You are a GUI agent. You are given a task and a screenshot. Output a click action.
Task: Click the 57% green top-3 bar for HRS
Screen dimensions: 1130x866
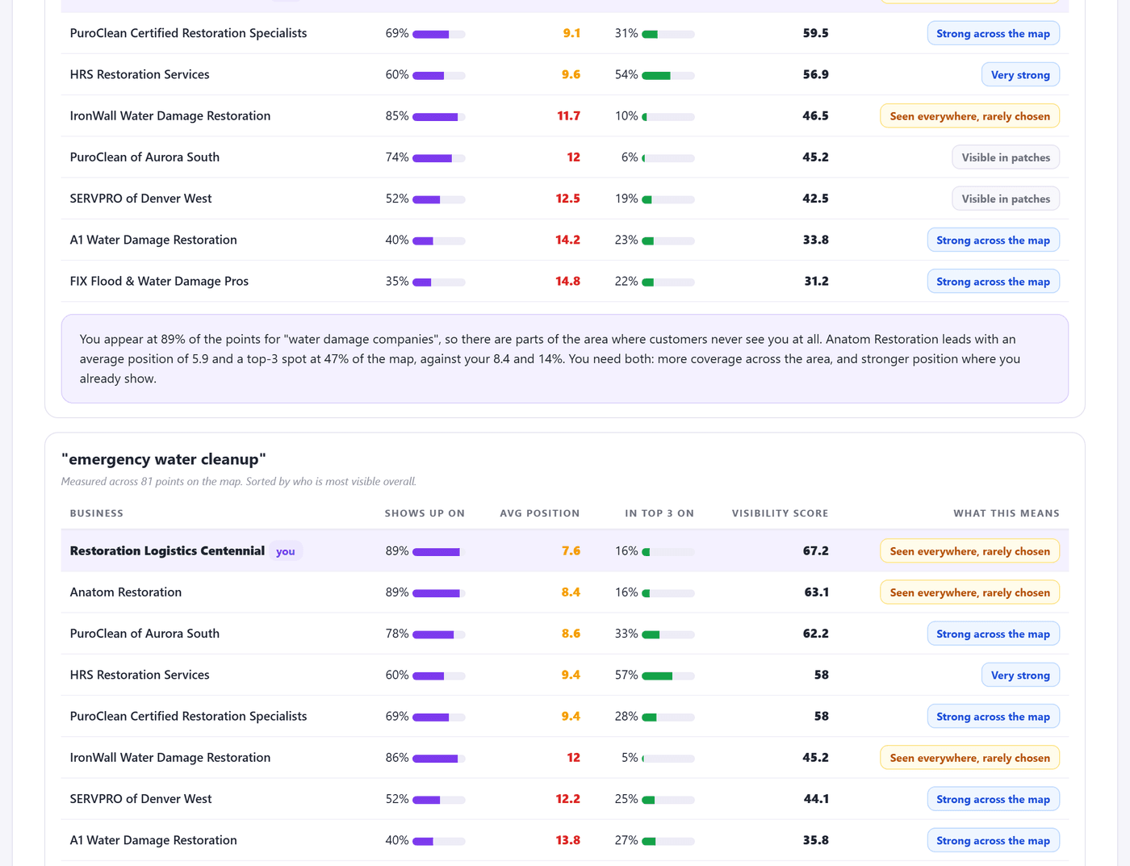click(x=668, y=676)
